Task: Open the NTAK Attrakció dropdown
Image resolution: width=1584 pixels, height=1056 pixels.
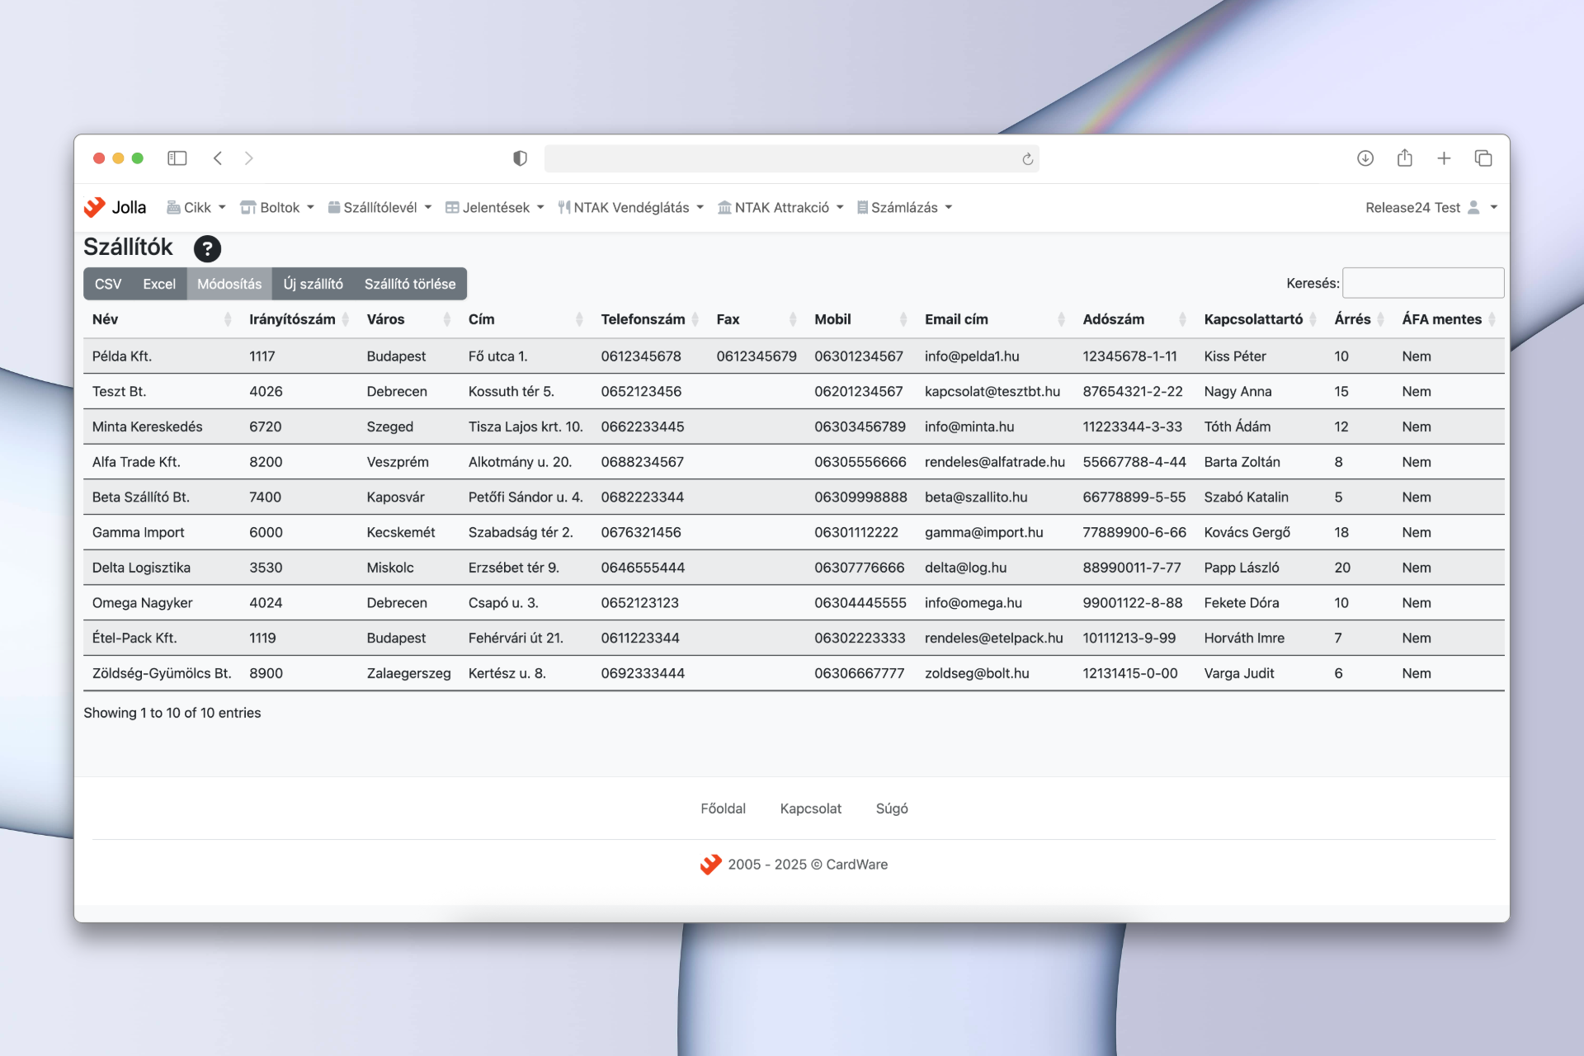Action: (x=780, y=208)
